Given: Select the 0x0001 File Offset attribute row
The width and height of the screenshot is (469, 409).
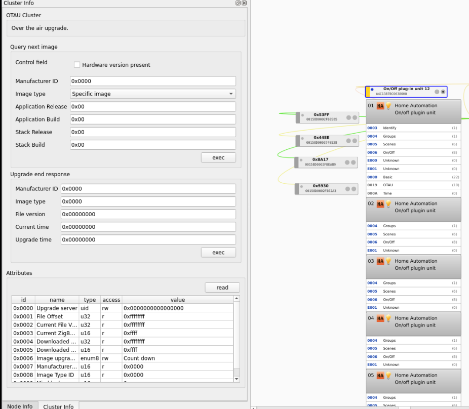Looking at the screenshot, I should click(123, 316).
